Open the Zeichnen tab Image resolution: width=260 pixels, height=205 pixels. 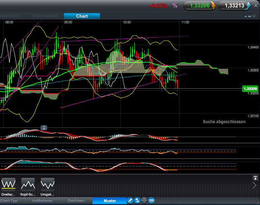point(76,201)
